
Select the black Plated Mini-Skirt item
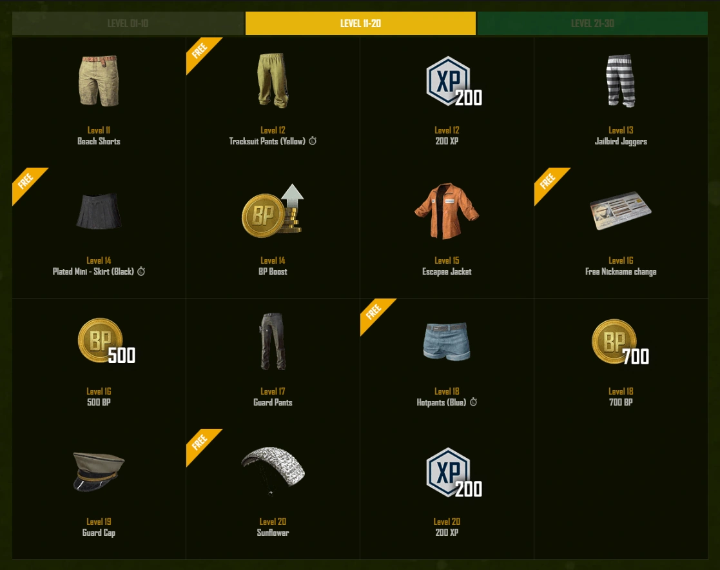click(99, 211)
